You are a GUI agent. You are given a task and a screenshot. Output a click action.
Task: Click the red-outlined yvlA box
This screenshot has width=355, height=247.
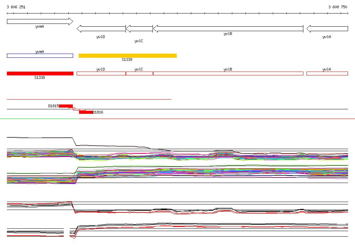327,73
